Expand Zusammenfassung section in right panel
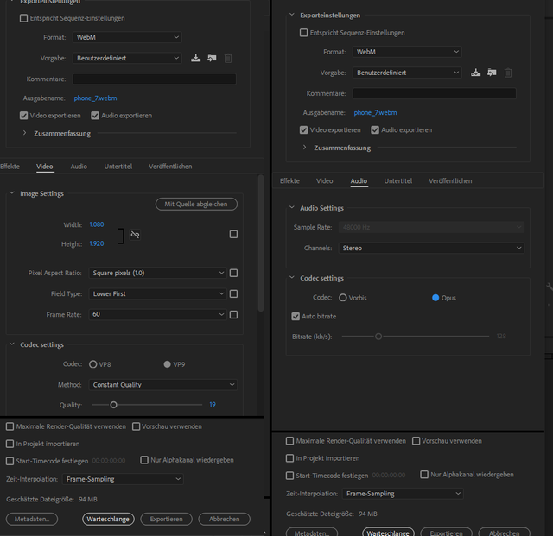The height and width of the screenshot is (536, 553). coord(304,148)
